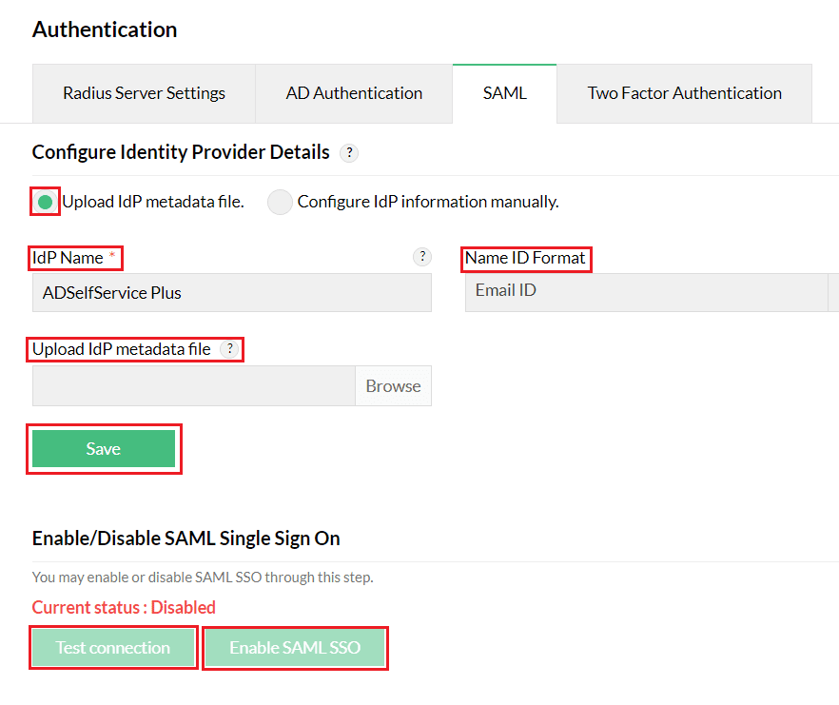This screenshot has width=839, height=705.
Task: Click the Name ID Format label
Action: (x=525, y=258)
